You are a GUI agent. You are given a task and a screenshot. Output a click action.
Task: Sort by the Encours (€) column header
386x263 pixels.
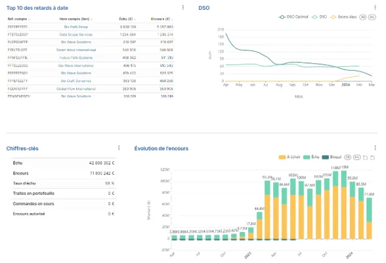coord(160,19)
